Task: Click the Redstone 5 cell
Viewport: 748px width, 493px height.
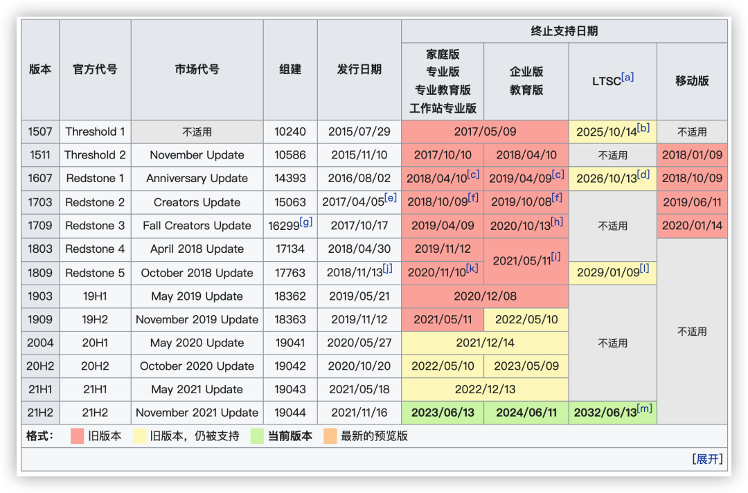Action: (95, 273)
